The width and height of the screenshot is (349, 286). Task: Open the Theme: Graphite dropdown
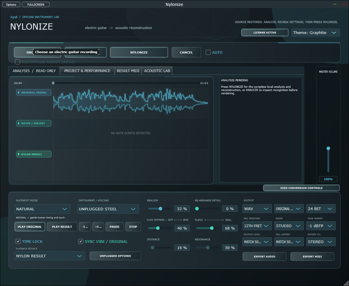[315, 32]
